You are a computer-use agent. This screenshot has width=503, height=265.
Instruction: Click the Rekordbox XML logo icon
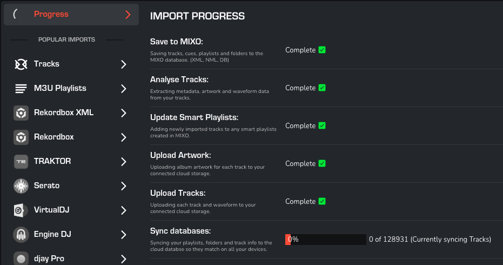click(21, 113)
